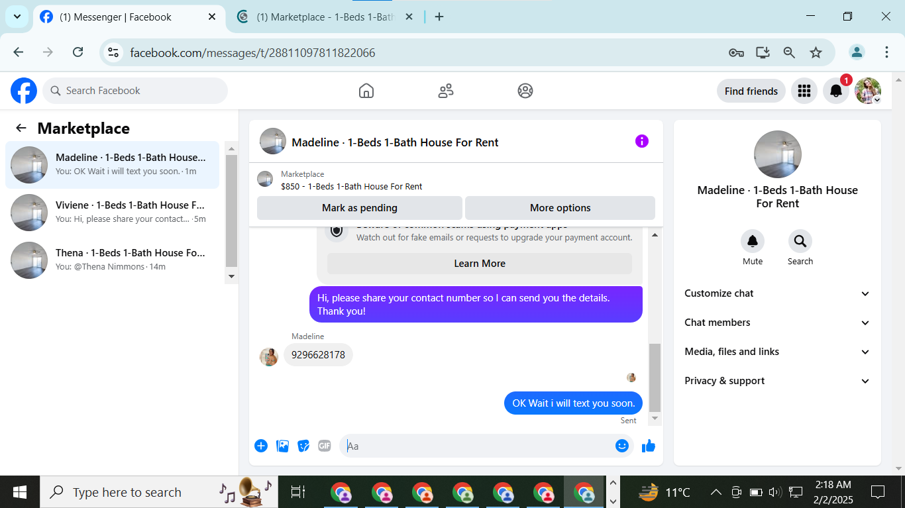Image resolution: width=905 pixels, height=508 pixels.
Task: Click the install app icon in address bar
Action: [x=763, y=52]
